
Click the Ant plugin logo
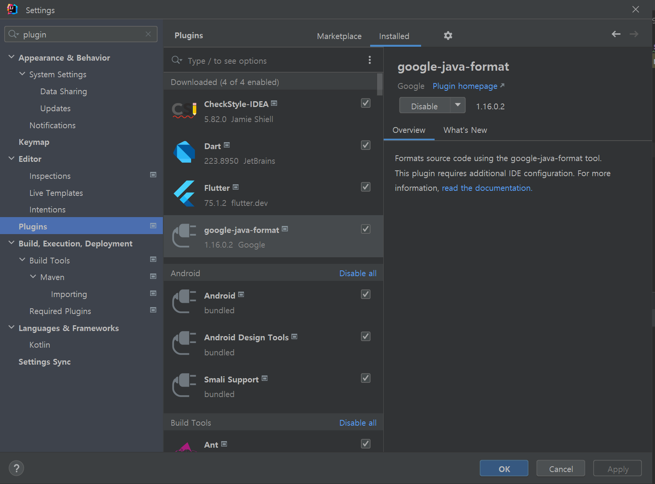click(186, 447)
